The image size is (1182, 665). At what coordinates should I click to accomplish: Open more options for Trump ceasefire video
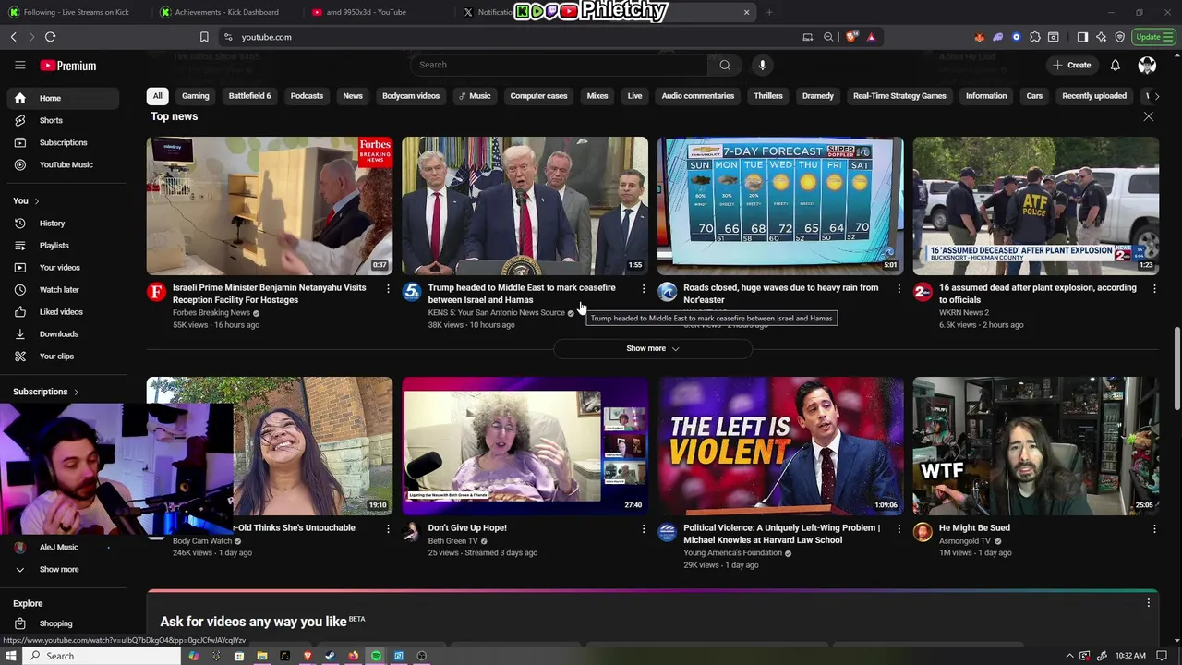644,289
